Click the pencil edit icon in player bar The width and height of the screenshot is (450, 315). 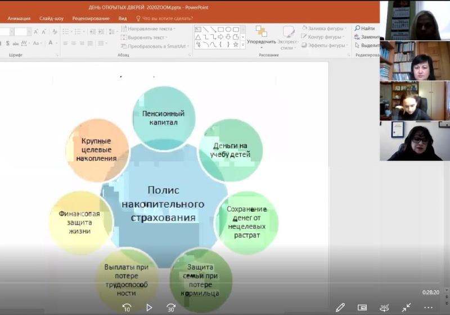tap(340, 307)
